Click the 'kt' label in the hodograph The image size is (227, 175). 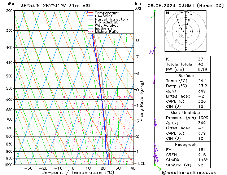coord(168,13)
